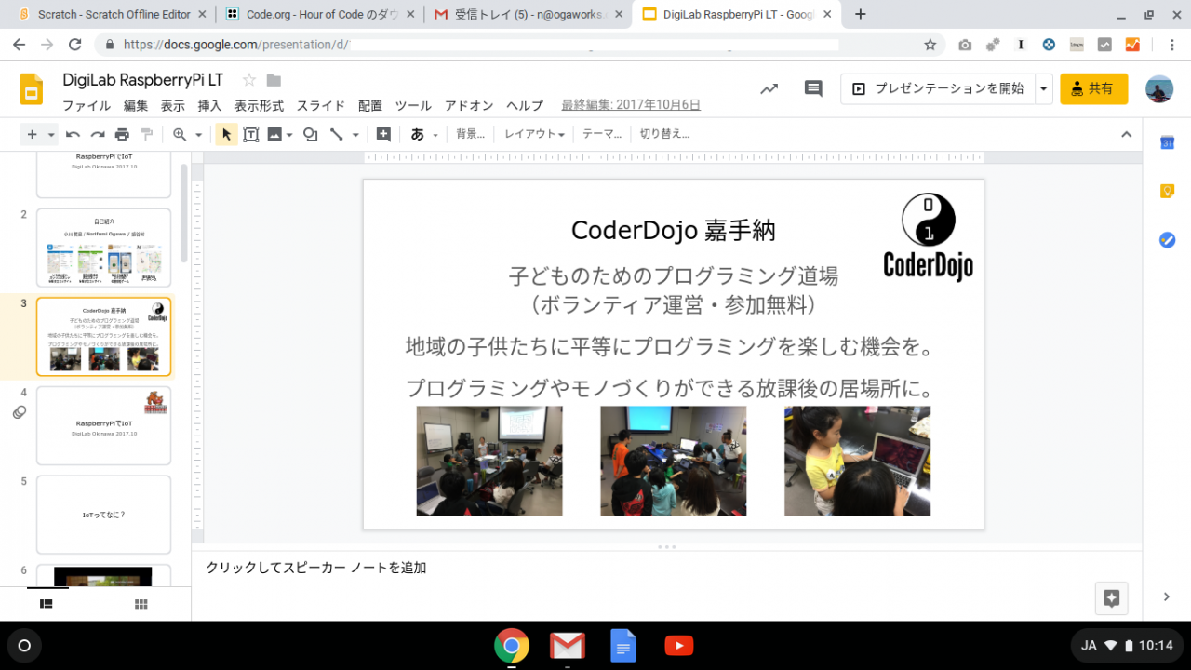Open the image insert dropdown arrow
This screenshot has height=670, width=1191.
[x=289, y=135]
